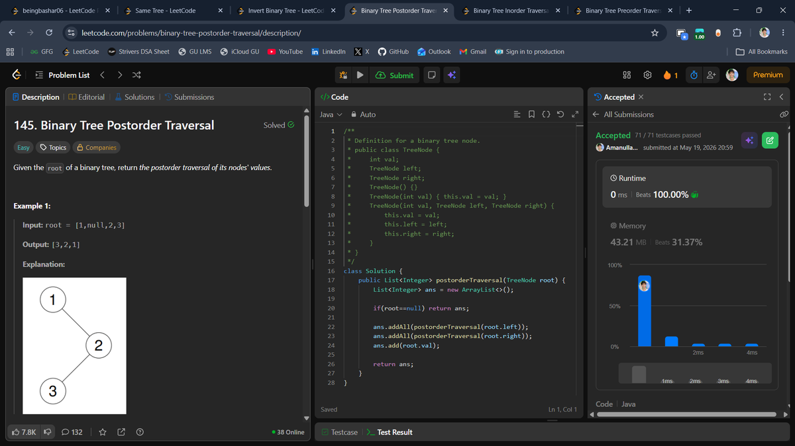Click the browser address bar URL

pos(191,33)
